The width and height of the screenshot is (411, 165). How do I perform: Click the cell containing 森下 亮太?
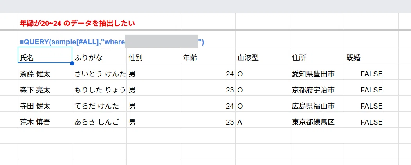tap(45, 87)
